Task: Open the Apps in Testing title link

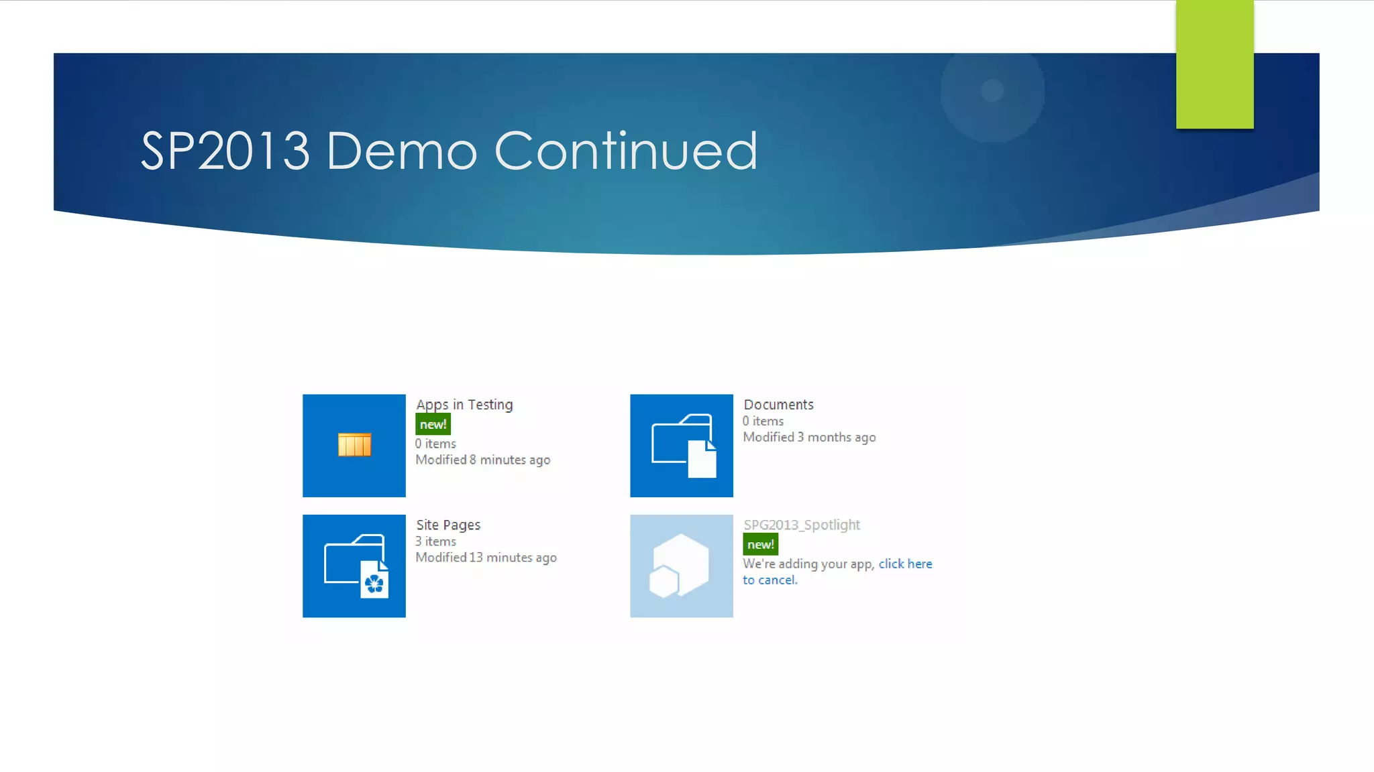Action: point(464,405)
